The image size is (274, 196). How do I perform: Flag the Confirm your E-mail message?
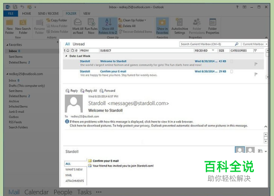point(256,74)
